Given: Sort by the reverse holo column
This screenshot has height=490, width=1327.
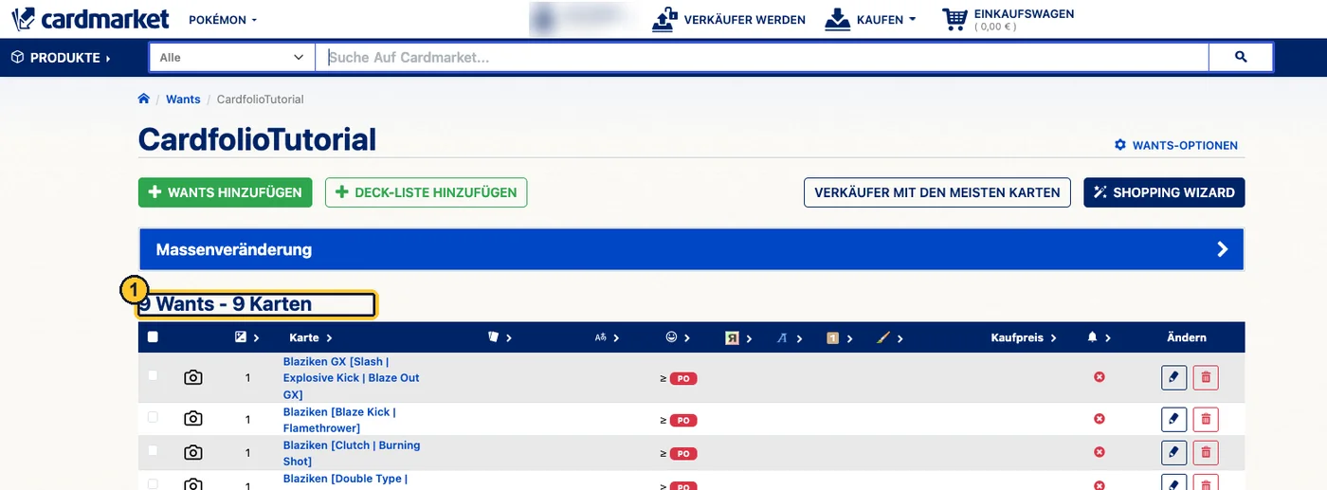Looking at the screenshot, I should tap(737, 337).
